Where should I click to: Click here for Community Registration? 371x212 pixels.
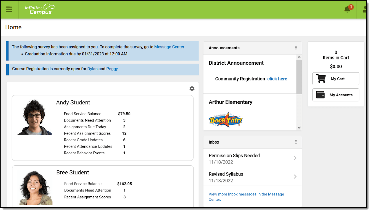(x=277, y=79)
